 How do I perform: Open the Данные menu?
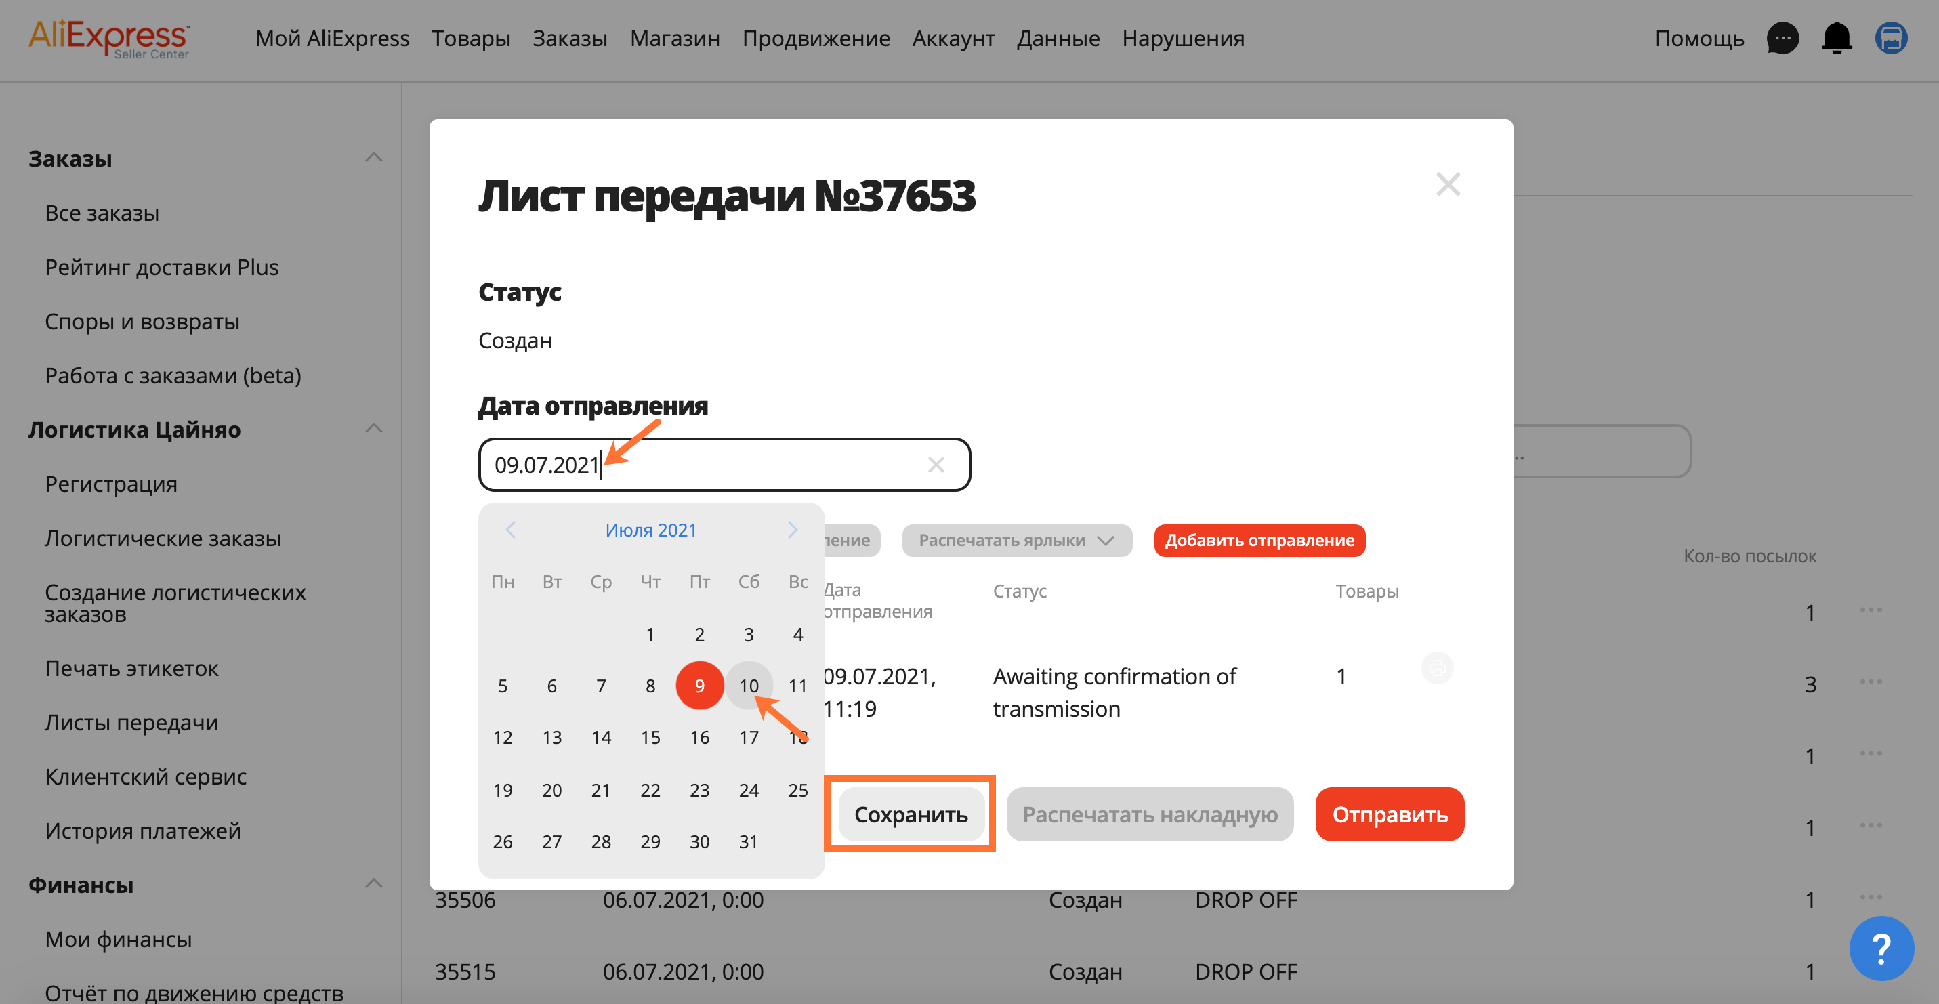1058,39
